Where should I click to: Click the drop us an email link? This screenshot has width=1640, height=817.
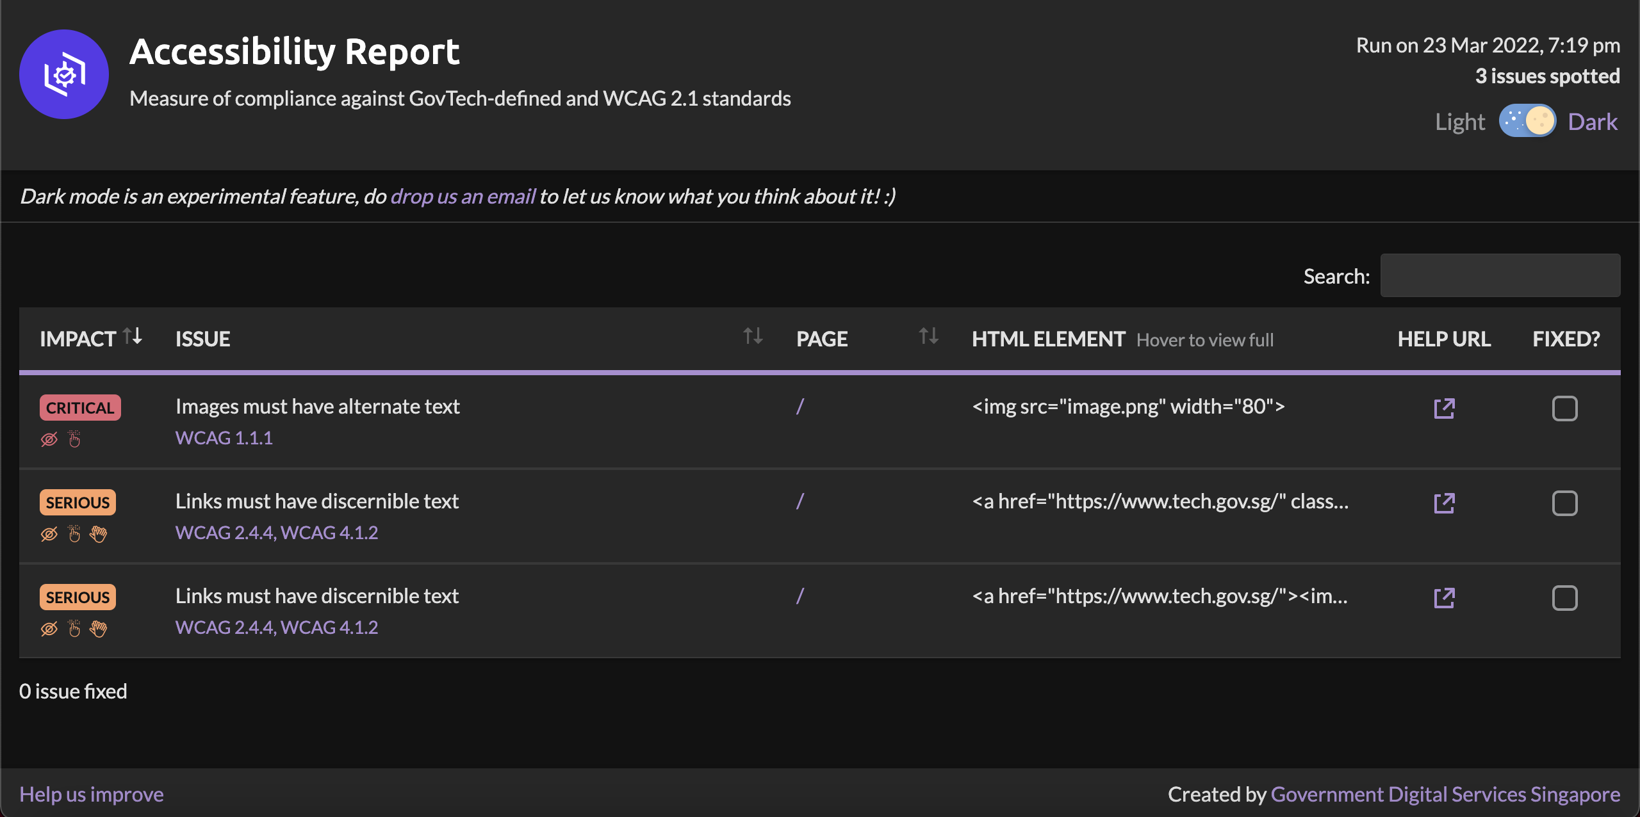click(x=463, y=196)
